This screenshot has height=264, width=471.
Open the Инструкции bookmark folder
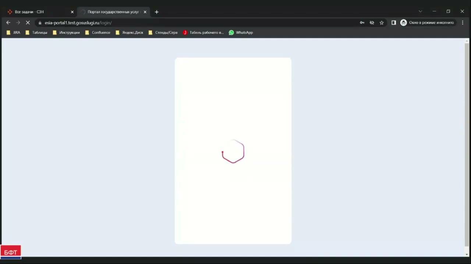coord(66,33)
